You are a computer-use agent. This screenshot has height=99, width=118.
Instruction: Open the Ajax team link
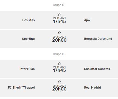pyautogui.click(x=87, y=20)
